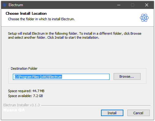Open the Browse... folder picker
The image size is (155, 121).
(127, 76)
